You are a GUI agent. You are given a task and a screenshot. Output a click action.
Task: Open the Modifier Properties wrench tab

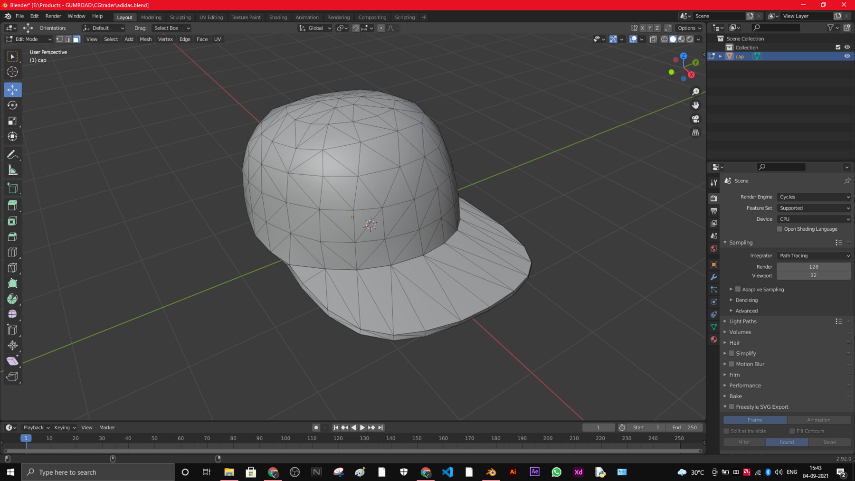click(713, 277)
